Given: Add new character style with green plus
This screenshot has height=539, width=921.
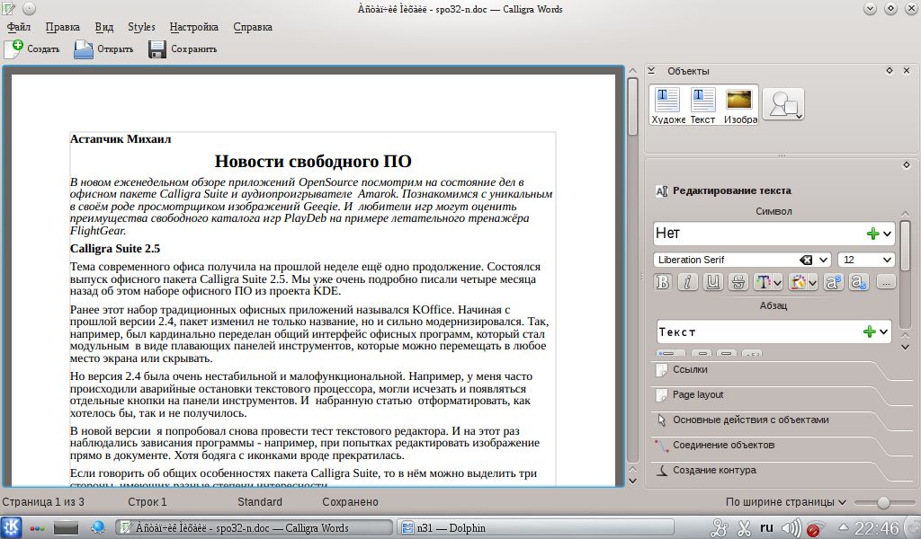Looking at the screenshot, I should (x=872, y=234).
